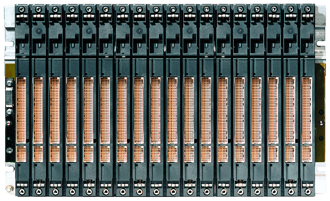The image size is (330, 201).
Task: Click the lower-left mounting slot on the metal rail
Action: pos(9,168)
